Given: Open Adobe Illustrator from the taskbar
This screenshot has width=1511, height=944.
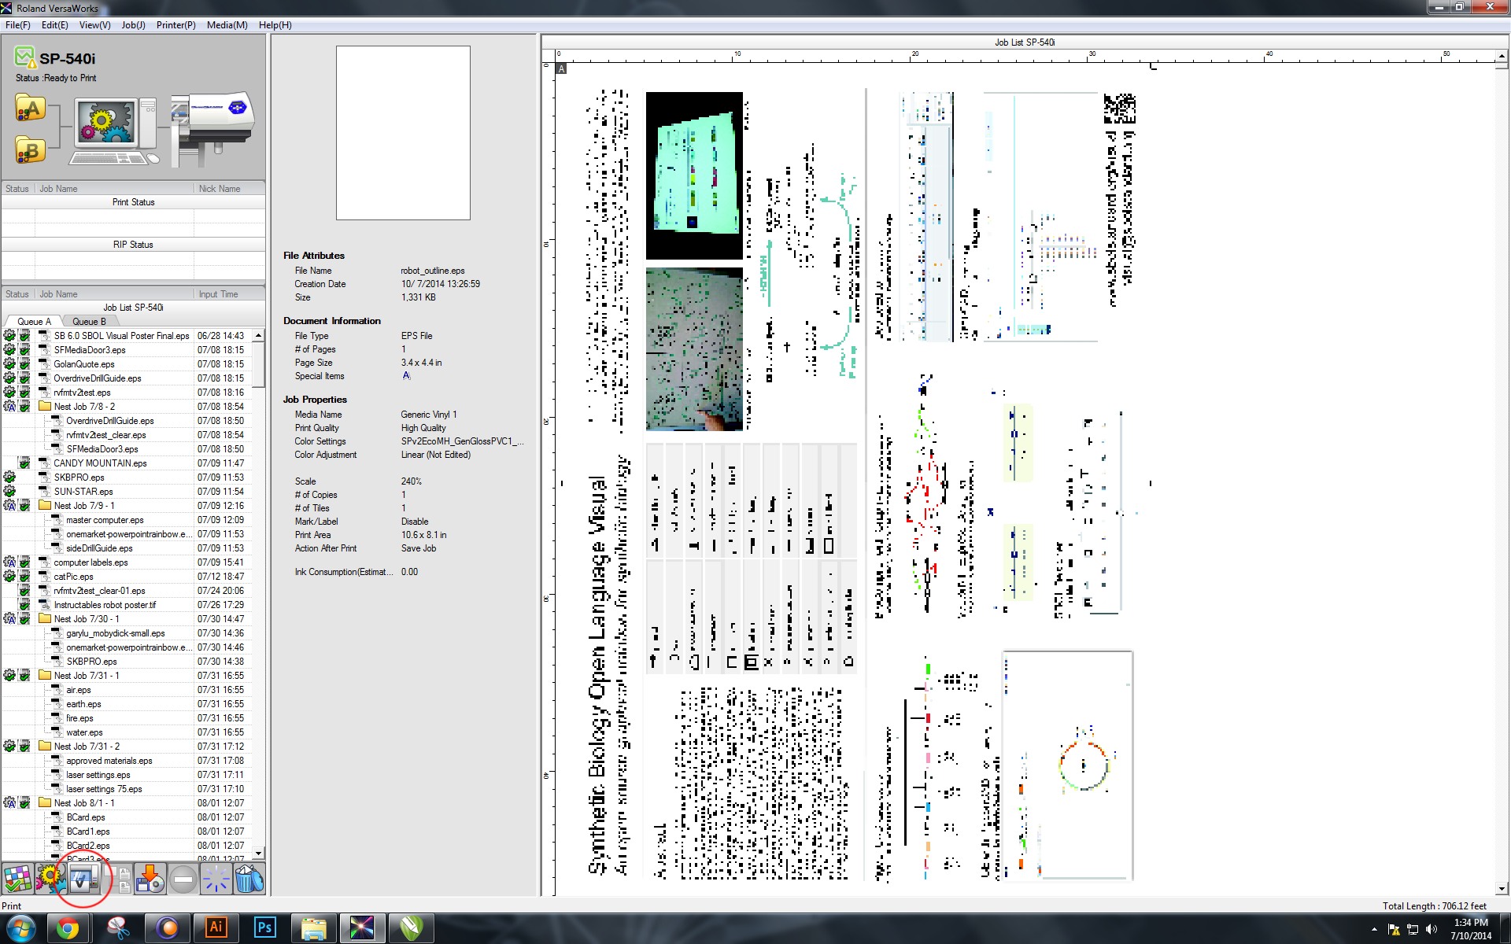Looking at the screenshot, I should (216, 929).
